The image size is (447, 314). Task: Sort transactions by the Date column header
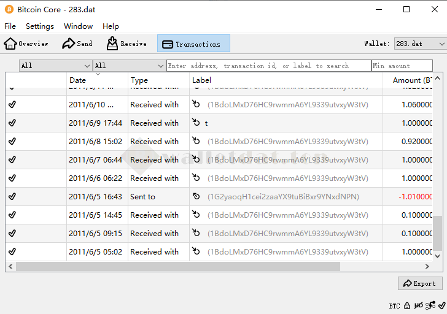[x=97, y=80]
